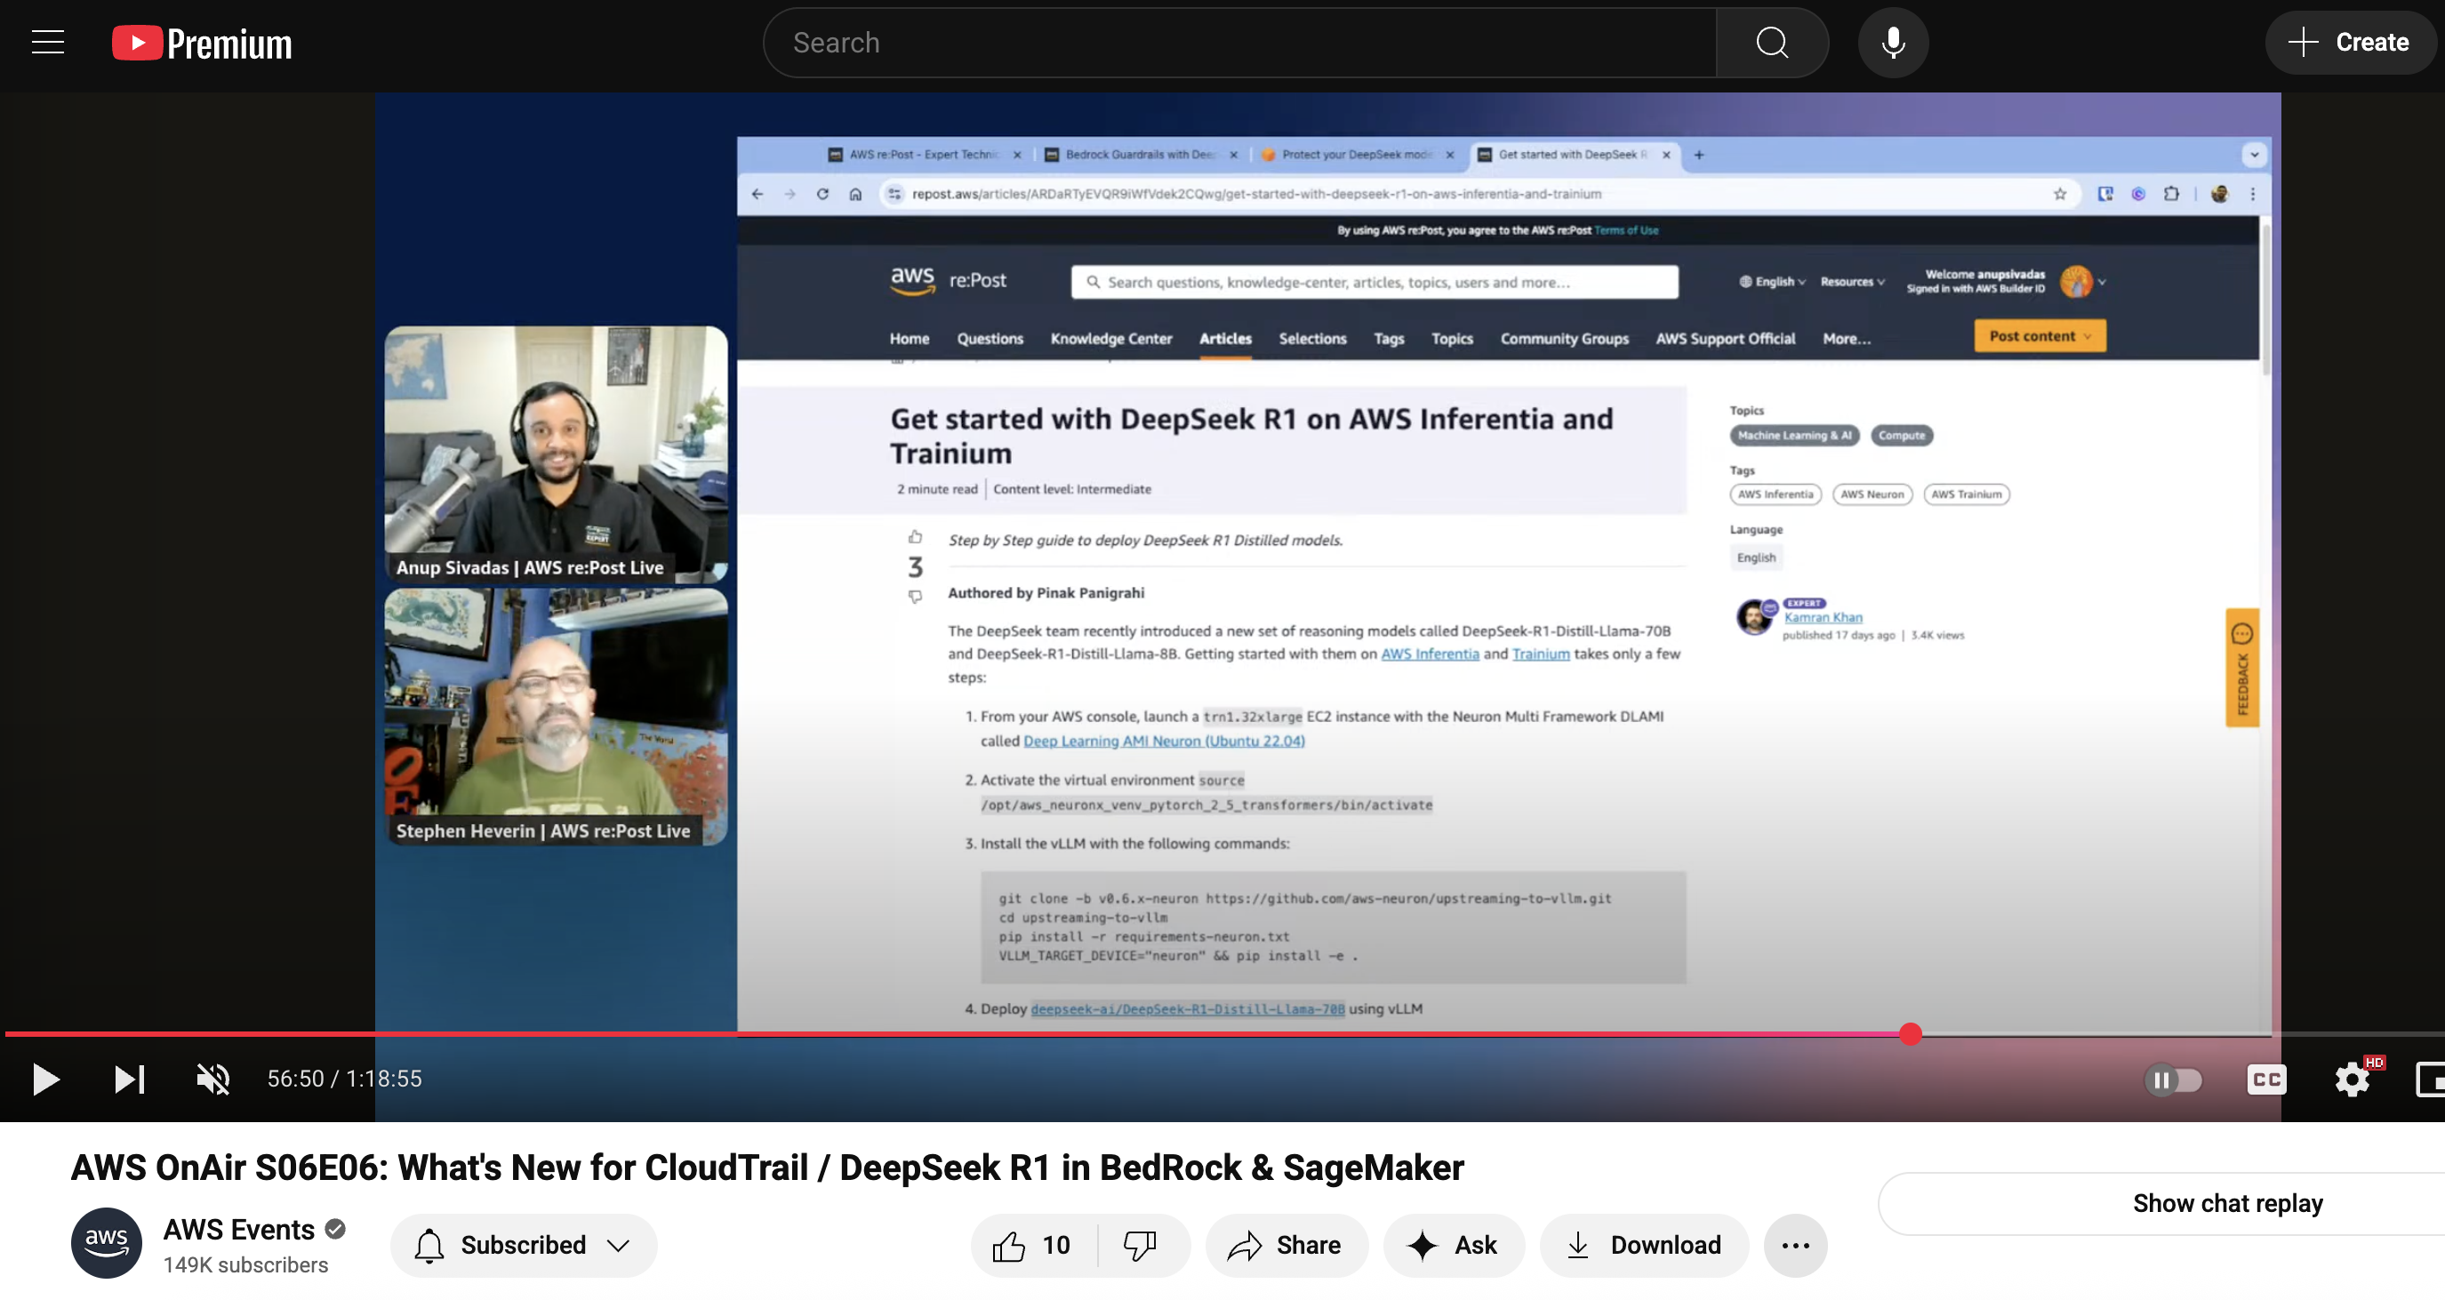Dislike the video with thumbs down
The height and width of the screenshot is (1300, 2445).
[1140, 1245]
